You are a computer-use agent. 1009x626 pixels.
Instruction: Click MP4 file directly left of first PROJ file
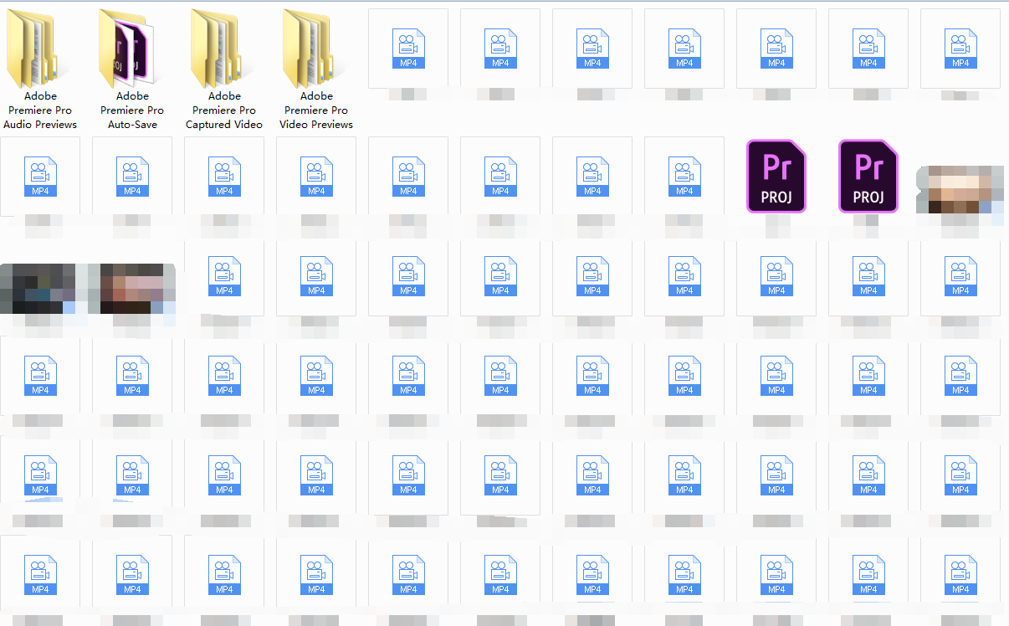point(684,177)
